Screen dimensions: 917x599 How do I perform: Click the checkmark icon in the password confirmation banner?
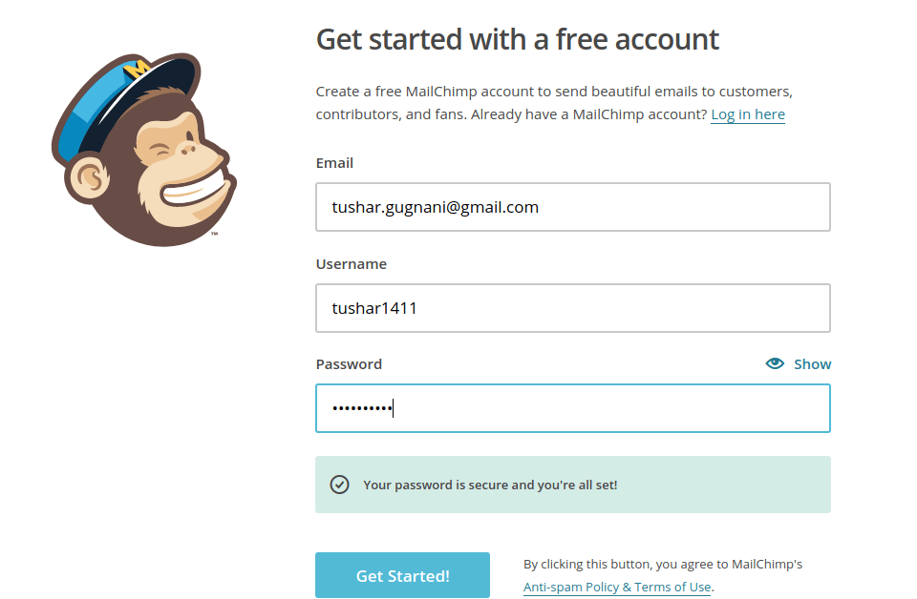click(x=340, y=485)
